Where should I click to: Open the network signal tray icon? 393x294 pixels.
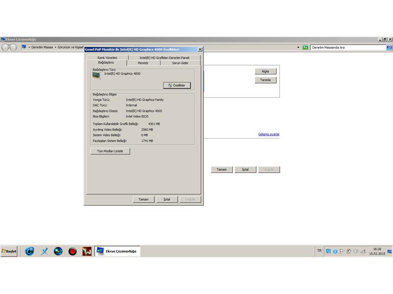tap(363, 251)
